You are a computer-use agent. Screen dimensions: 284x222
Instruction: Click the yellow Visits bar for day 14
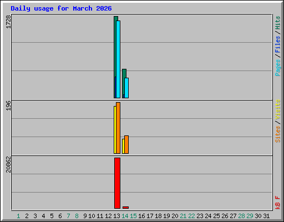[123, 146]
